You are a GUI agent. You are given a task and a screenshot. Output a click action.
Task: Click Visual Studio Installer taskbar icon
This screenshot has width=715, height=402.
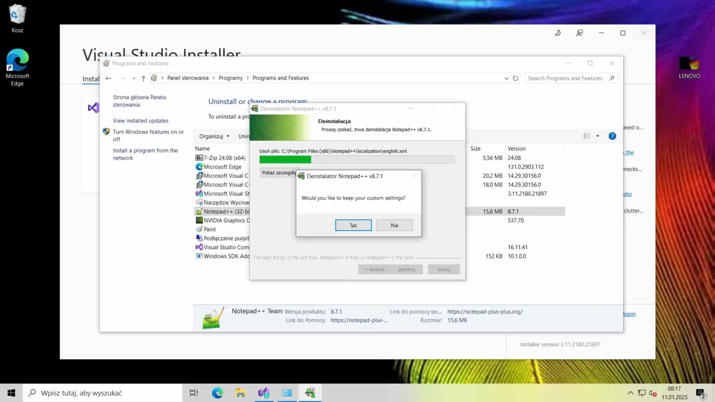264,393
